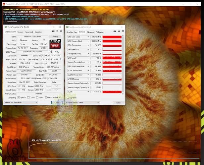
Task: Open the GPU Memory Clock sensor dropdown
Action: coord(88,41)
